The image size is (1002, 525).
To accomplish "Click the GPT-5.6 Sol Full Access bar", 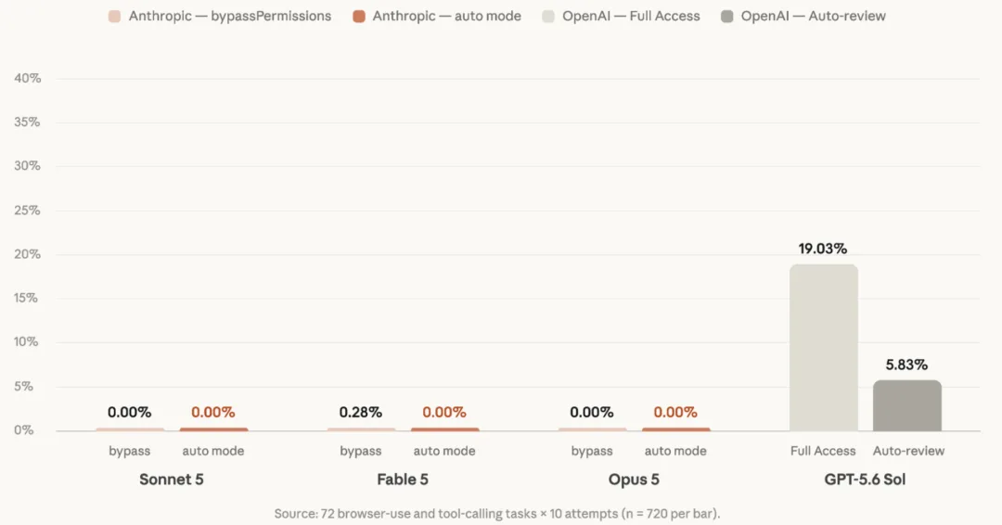I will pos(824,348).
